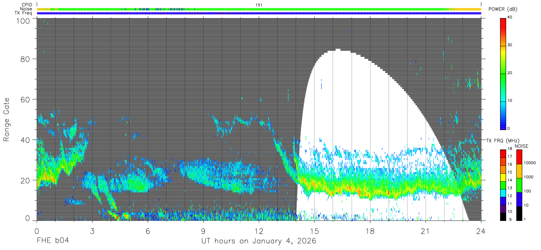541x250 pixels.
Task: Click UT hours axis tick '18'
Action: point(370,231)
